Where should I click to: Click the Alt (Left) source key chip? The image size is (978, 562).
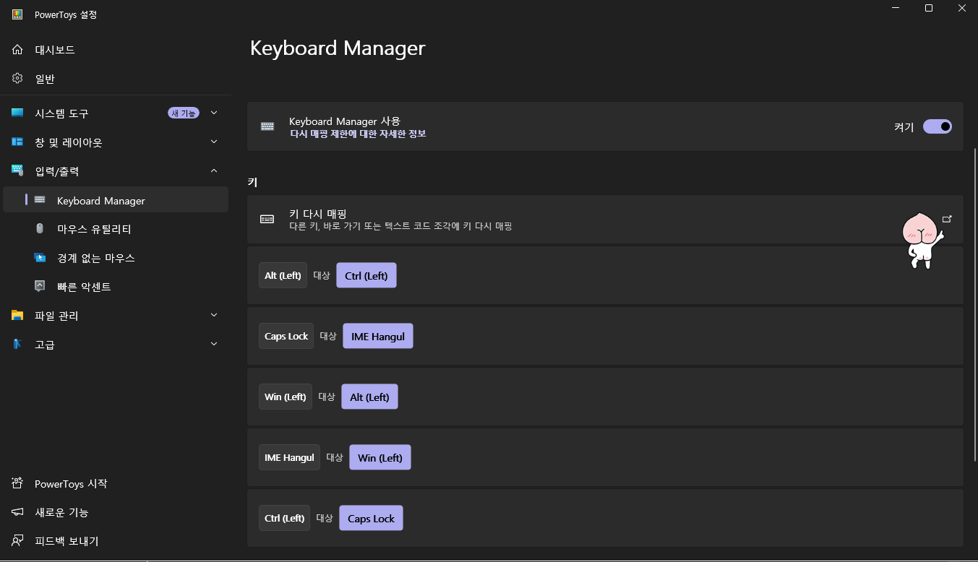coord(283,275)
